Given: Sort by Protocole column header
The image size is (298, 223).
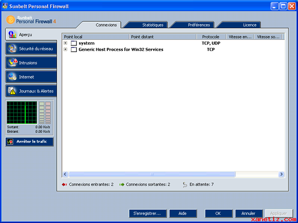Looking at the screenshot, I should [x=211, y=37].
